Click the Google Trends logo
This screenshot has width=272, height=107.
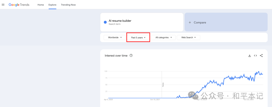click(x=19, y=5)
